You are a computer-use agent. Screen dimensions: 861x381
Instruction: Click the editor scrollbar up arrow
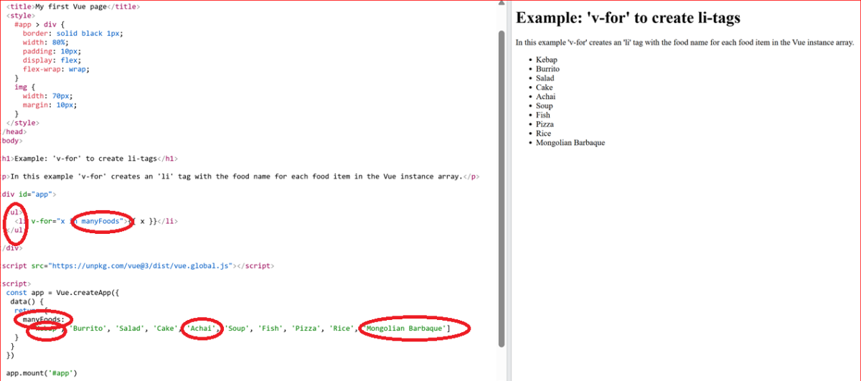click(502, 5)
